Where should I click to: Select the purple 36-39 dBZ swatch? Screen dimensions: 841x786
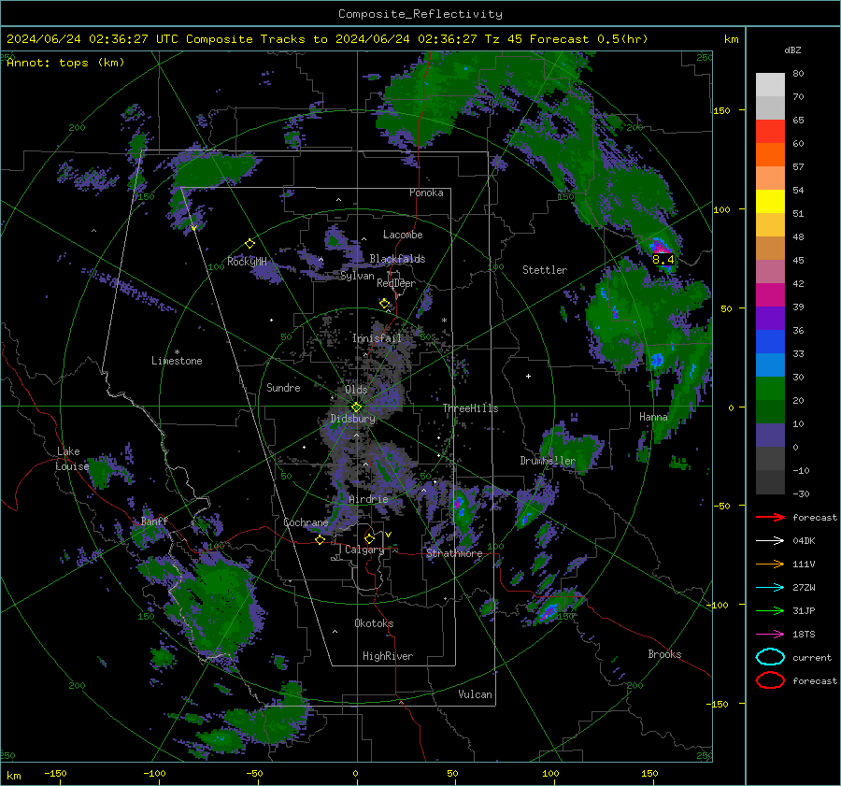(x=770, y=319)
